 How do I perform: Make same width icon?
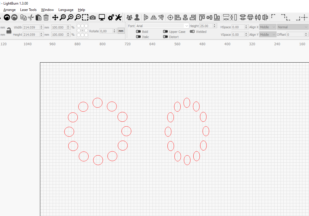[226, 18]
